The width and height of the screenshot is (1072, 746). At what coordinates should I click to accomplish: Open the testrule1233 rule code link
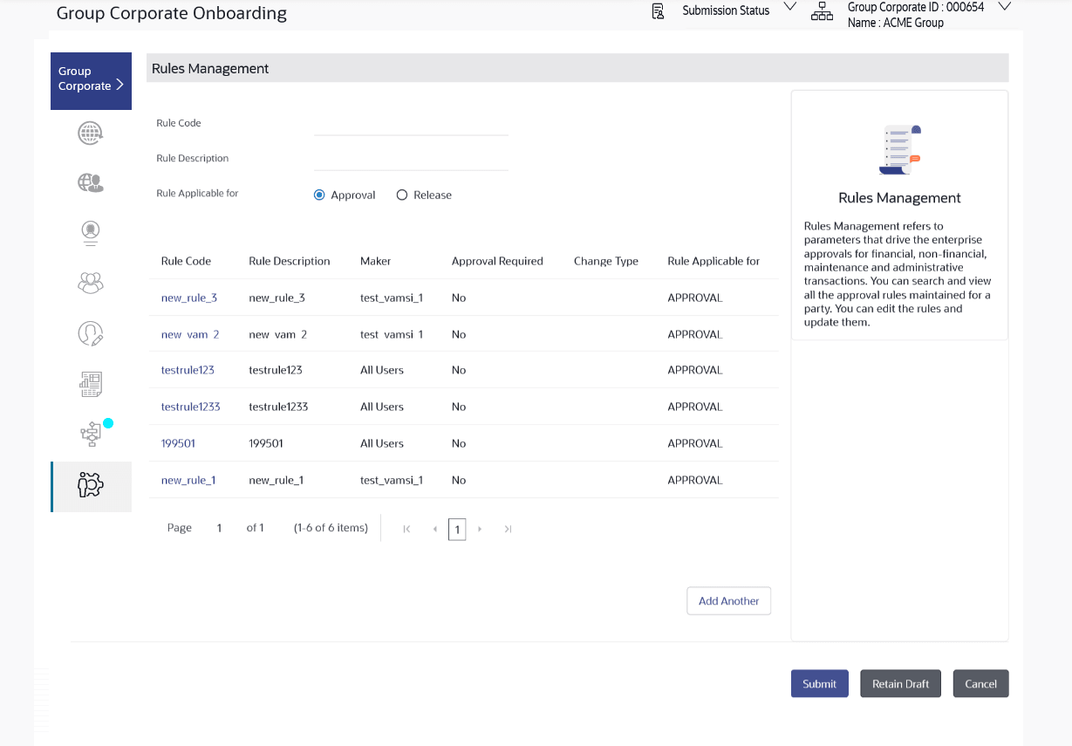point(190,407)
